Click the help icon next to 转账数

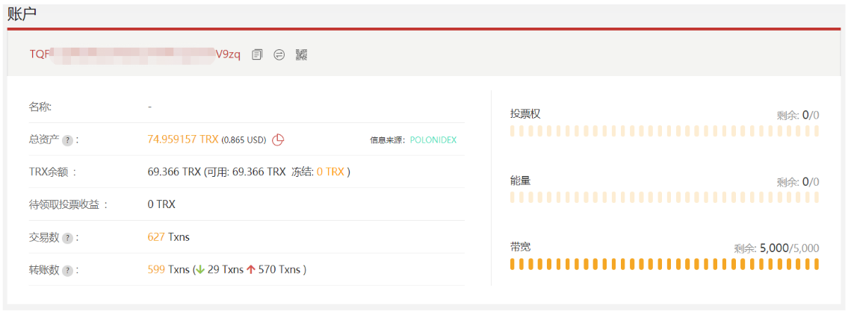click(67, 271)
